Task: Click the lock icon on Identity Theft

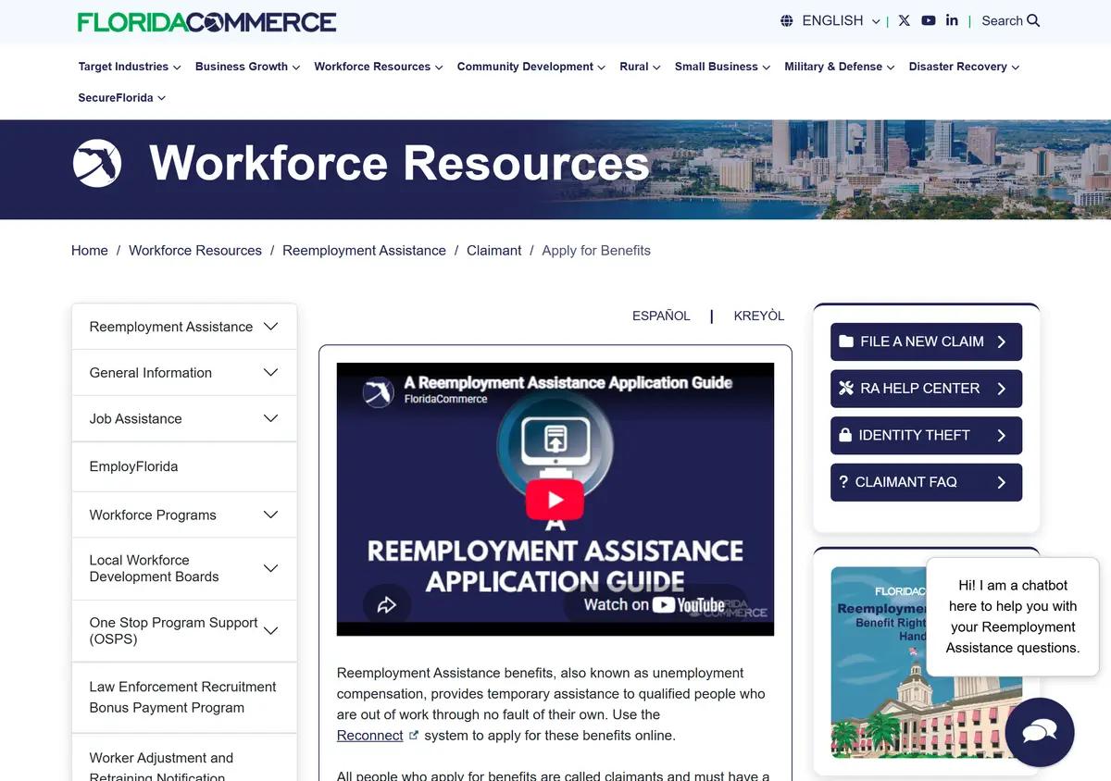Action: click(x=845, y=435)
